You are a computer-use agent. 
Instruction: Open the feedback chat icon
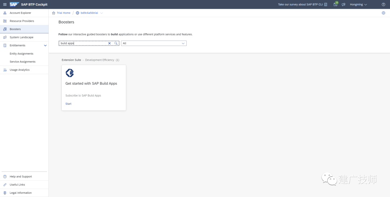(343, 4)
